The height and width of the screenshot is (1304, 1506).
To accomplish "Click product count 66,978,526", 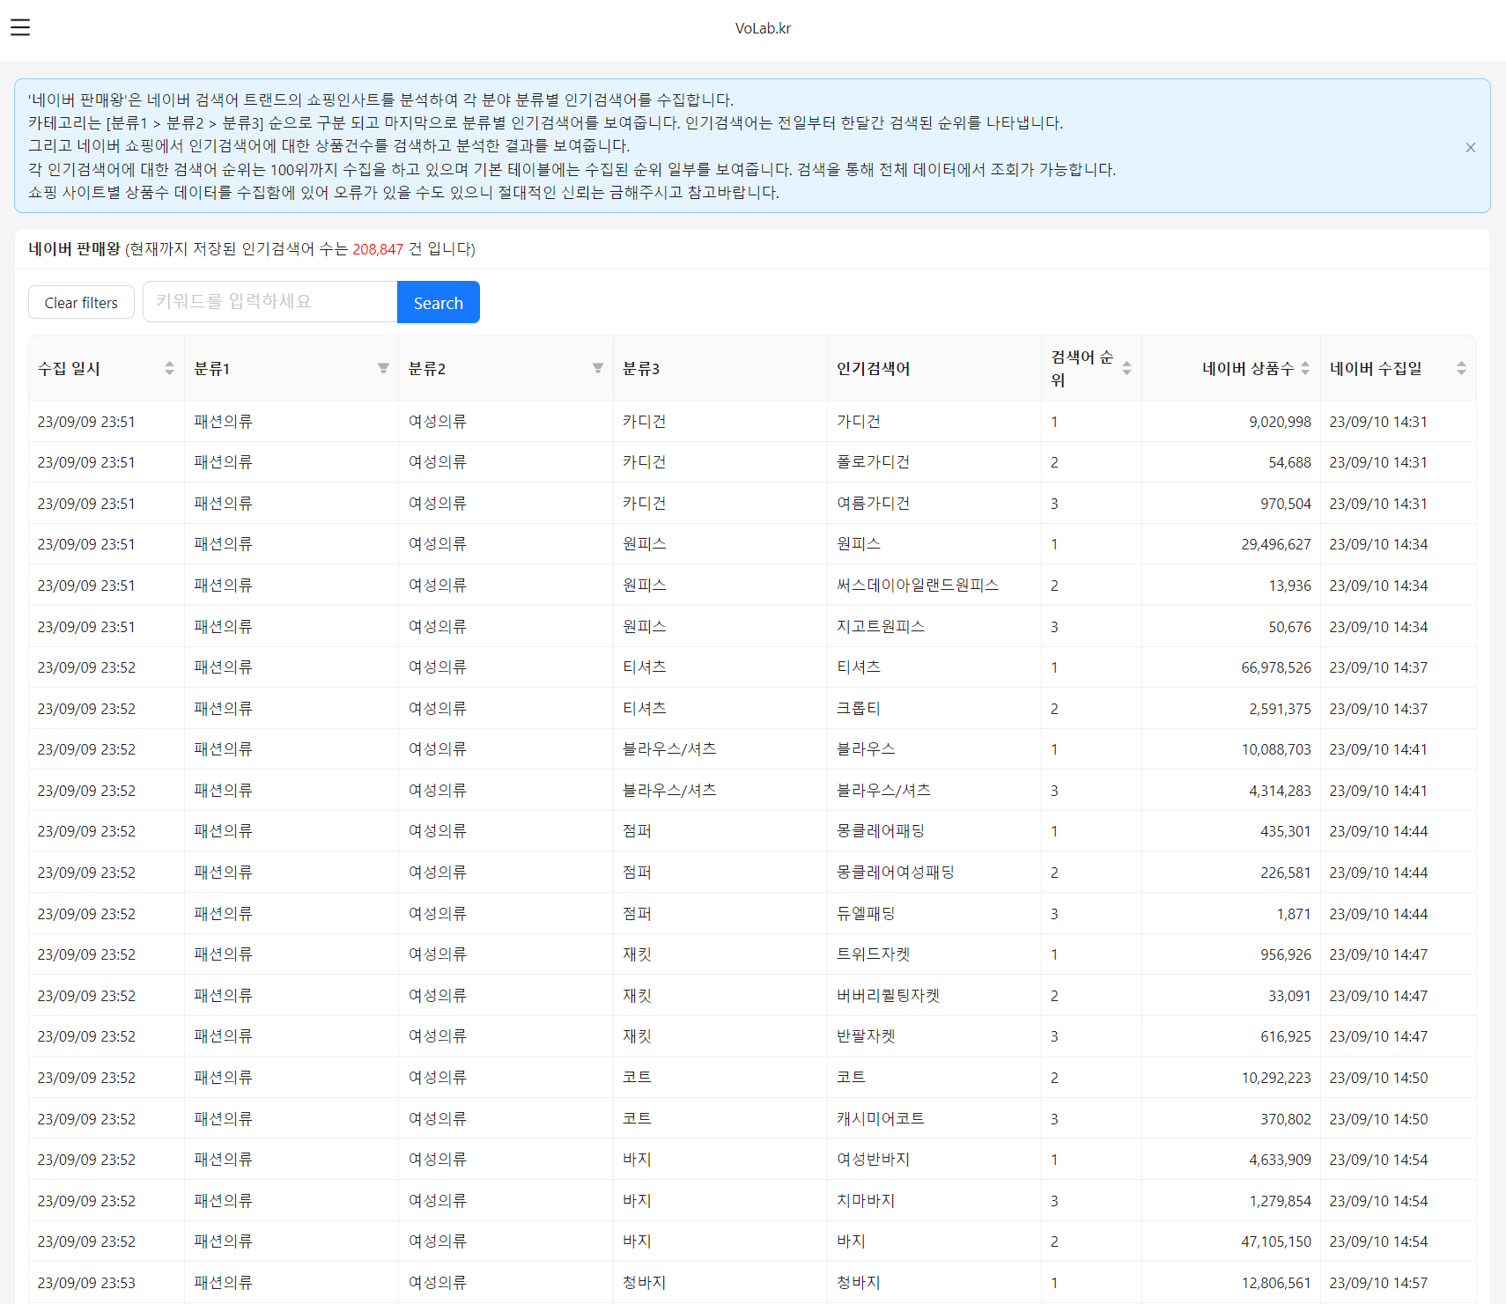I will click(1276, 667).
